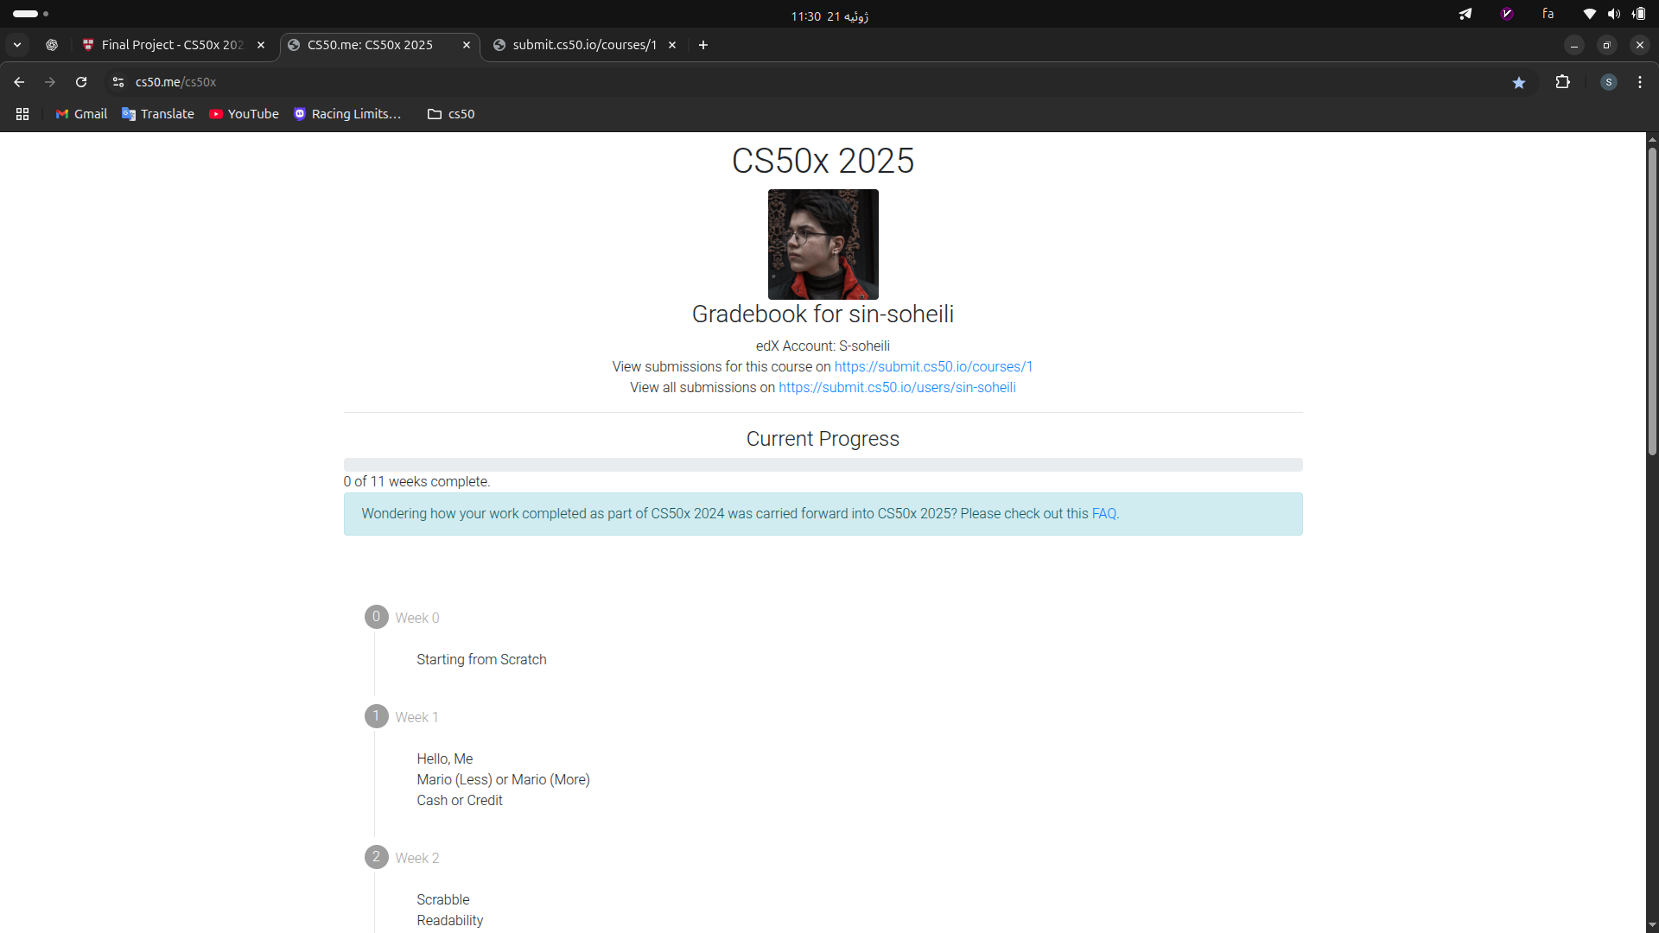
Task: Bookmark star icon in address bar
Action: pos(1519,82)
